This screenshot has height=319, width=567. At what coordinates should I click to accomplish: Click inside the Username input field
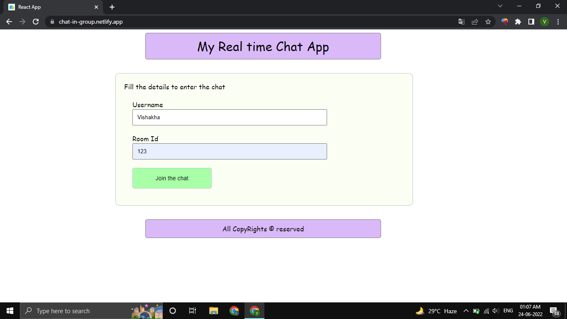pos(230,117)
